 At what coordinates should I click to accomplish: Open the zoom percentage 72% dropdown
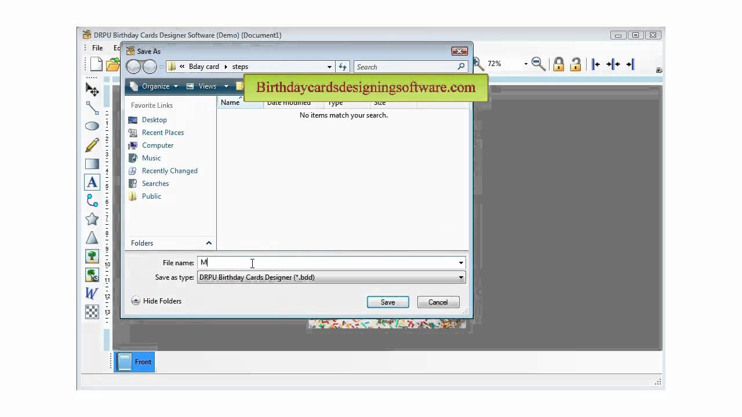(x=526, y=64)
